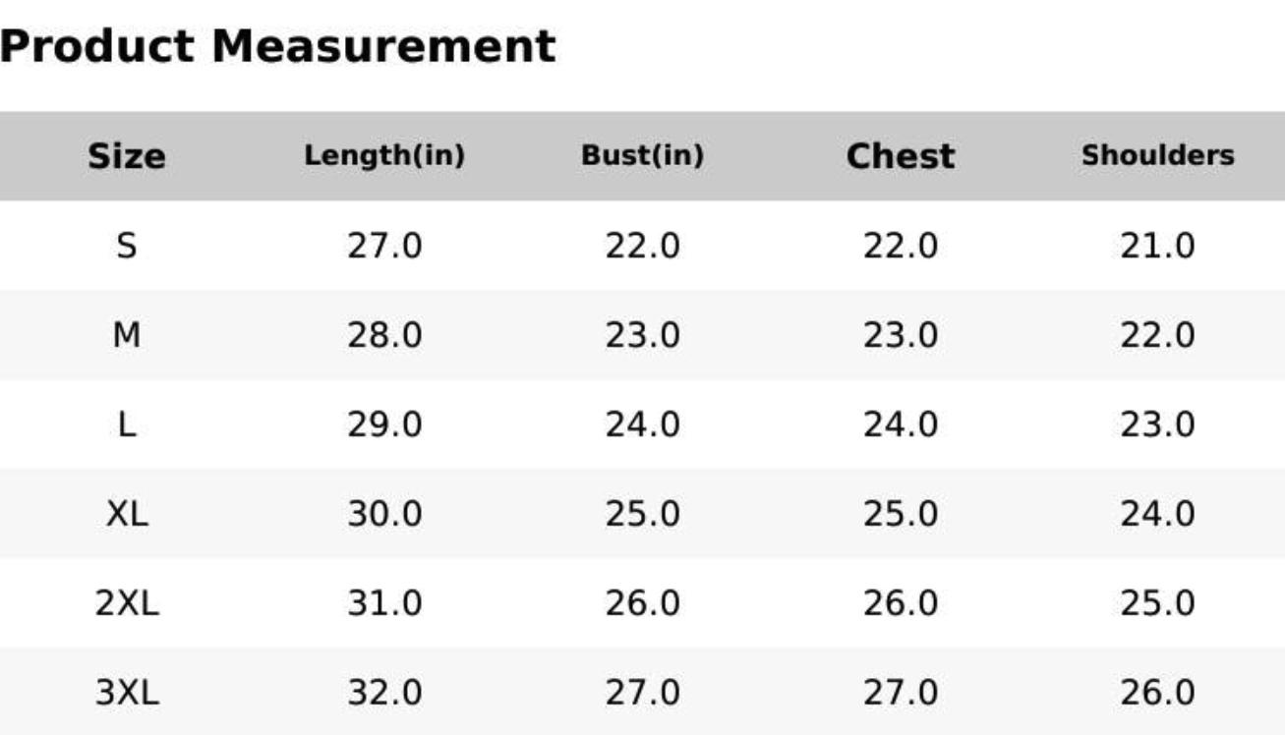Screen dimensions: 1285x735
Task: Click the Product Measurement heading
Action: [278, 46]
